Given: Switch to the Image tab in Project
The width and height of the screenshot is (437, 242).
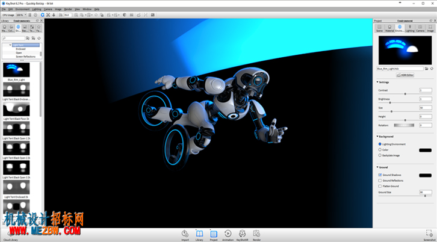Looking at the screenshot, I should pos(430,28).
